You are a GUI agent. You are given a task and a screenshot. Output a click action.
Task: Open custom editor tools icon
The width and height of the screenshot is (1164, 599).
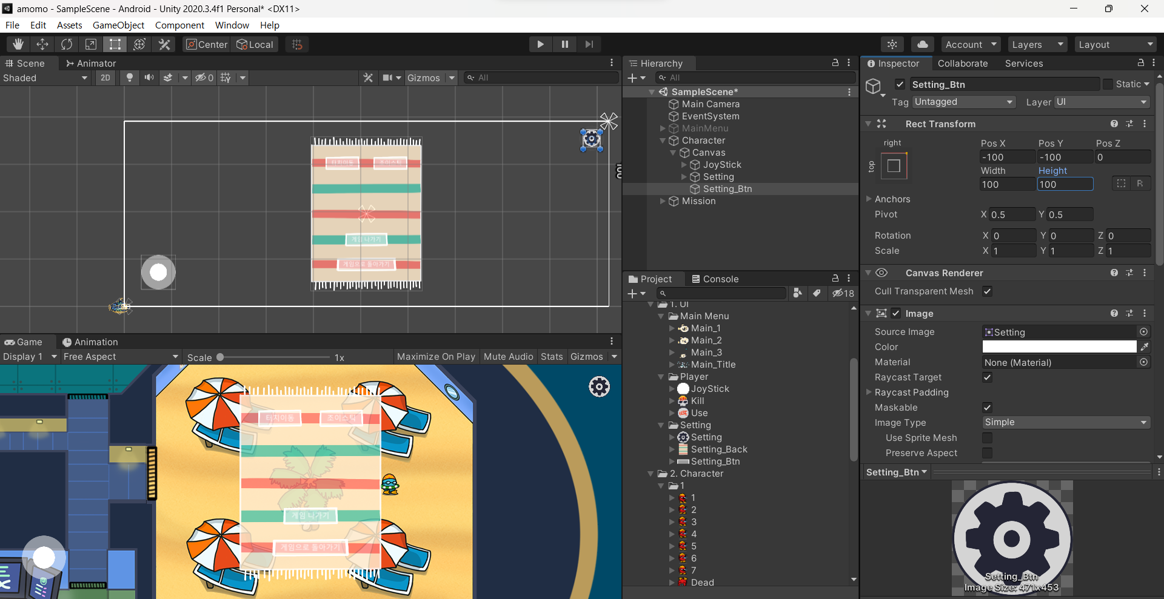coord(164,44)
